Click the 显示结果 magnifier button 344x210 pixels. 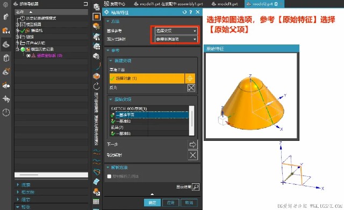196,187
